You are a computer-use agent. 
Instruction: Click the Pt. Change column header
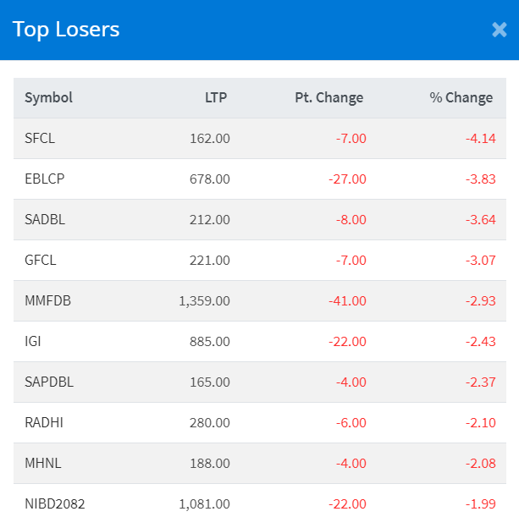coord(329,97)
